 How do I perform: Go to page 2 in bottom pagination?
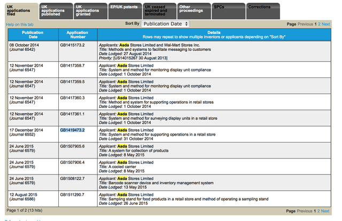point(318,211)
